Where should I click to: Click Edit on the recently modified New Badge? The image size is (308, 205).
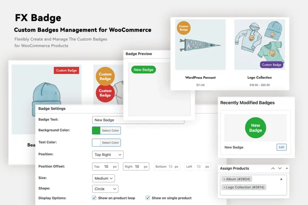281,147
